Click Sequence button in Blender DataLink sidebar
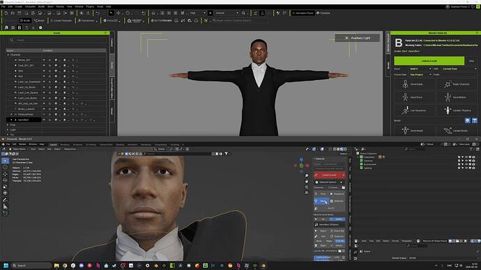The image size is (481, 270). [337, 193]
